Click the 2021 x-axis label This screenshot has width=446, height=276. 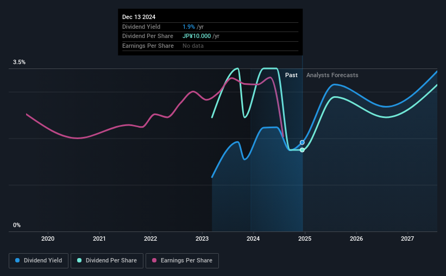point(99,239)
